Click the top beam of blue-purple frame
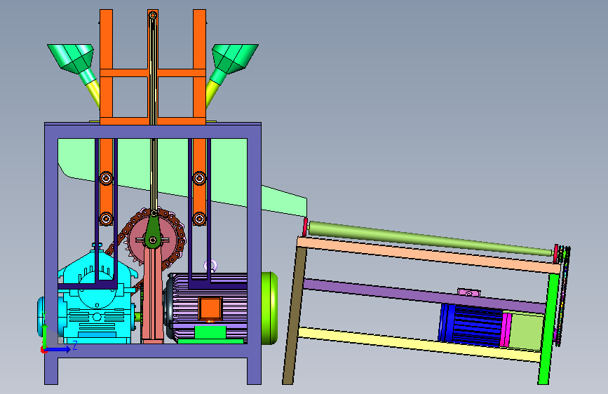The height and width of the screenshot is (394, 608). click(x=153, y=130)
